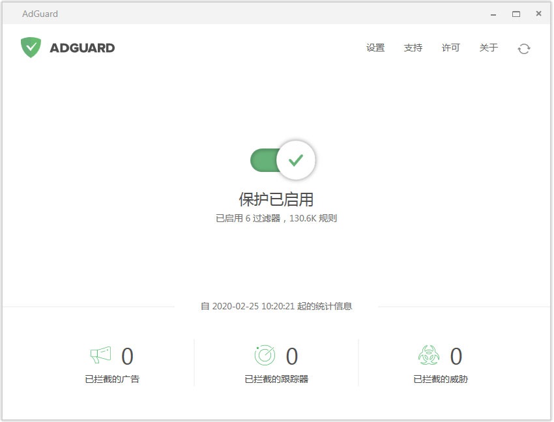The height and width of the screenshot is (422, 554).
Task: Minimize the AdGuard window
Action: (x=493, y=14)
